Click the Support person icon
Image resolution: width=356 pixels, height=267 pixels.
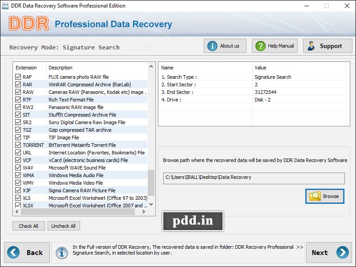(x=311, y=46)
